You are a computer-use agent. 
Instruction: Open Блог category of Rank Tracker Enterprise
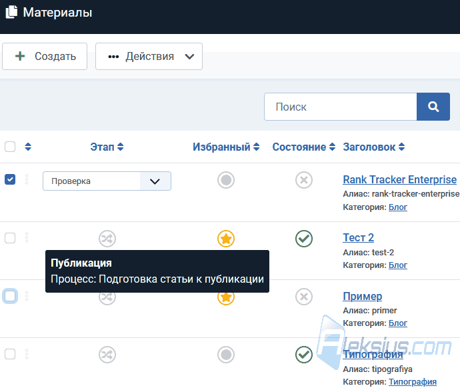(x=398, y=207)
